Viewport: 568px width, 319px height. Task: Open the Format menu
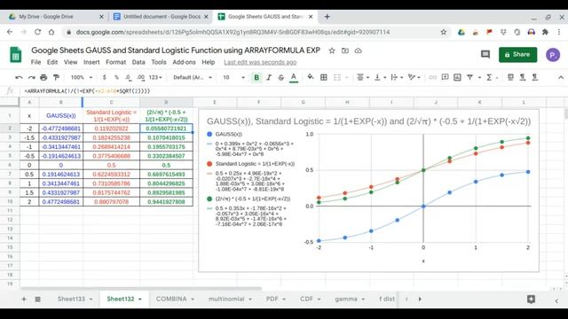tap(116, 62)
